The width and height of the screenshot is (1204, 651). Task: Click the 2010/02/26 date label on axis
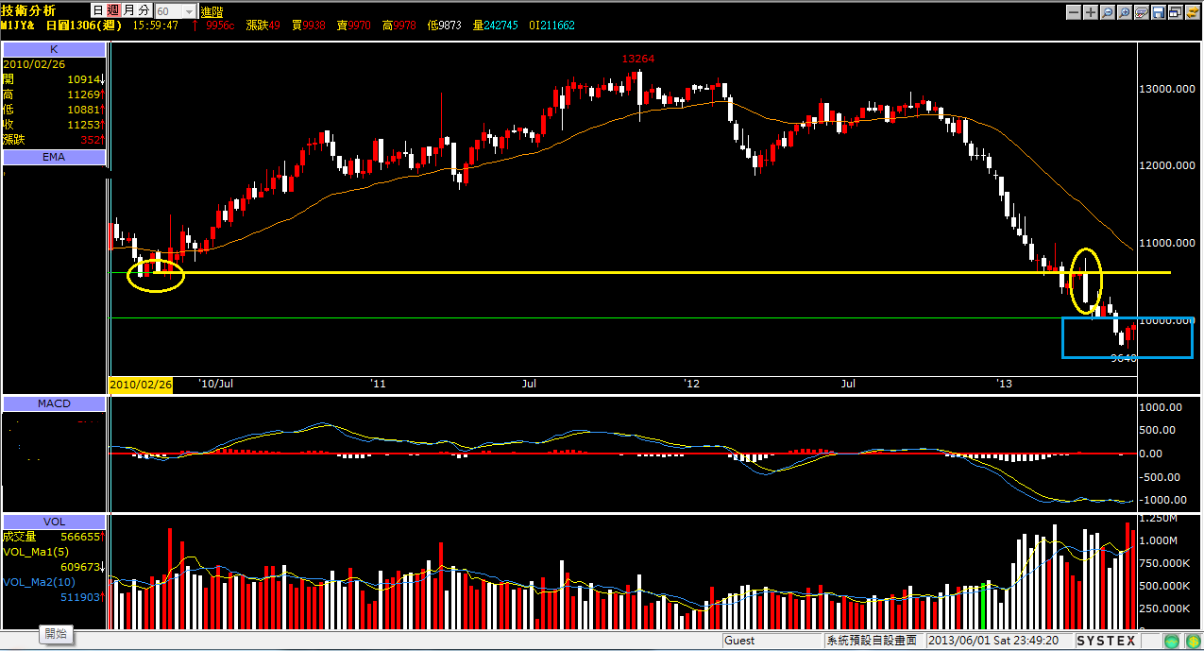[x=140, y=385]
